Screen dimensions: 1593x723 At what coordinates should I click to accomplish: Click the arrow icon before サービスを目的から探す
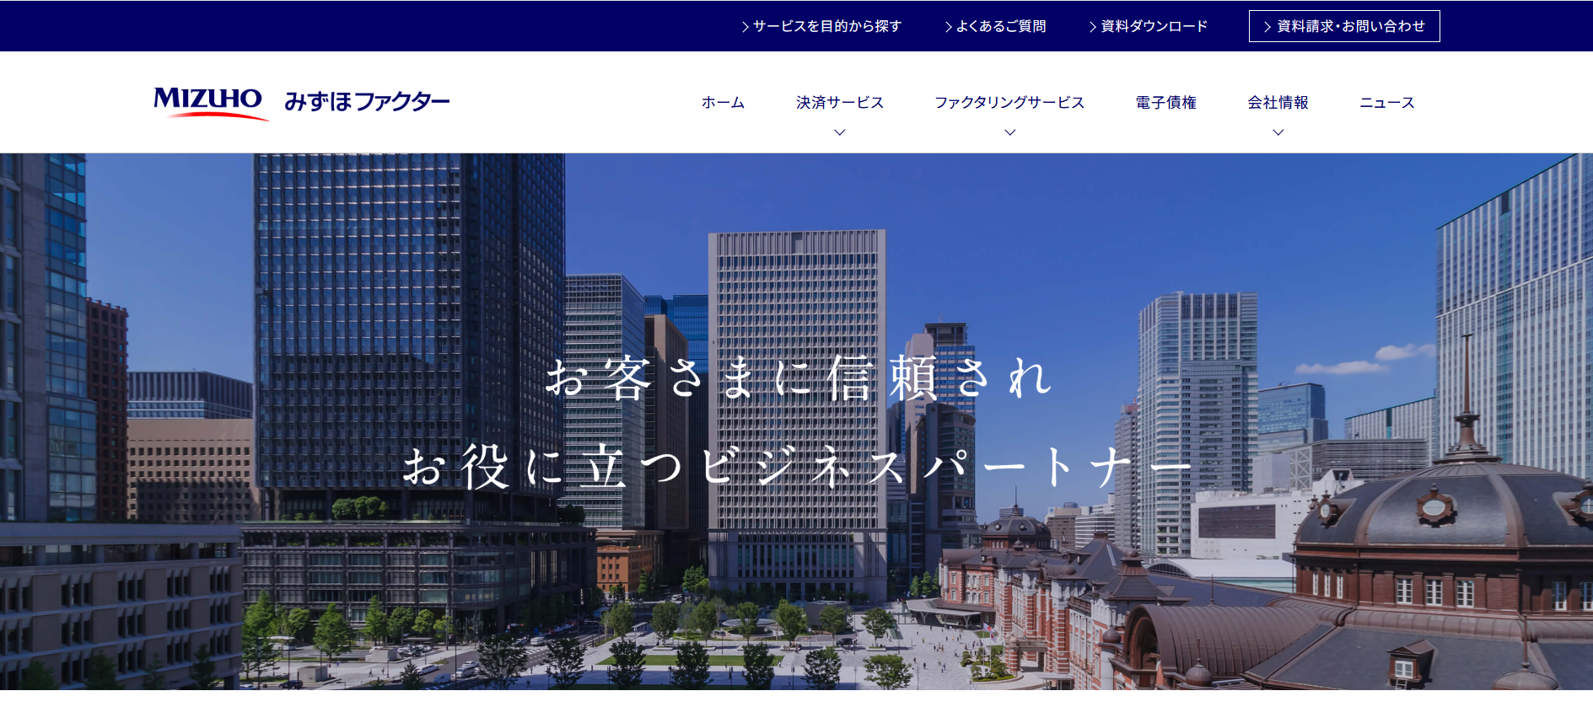745,27
